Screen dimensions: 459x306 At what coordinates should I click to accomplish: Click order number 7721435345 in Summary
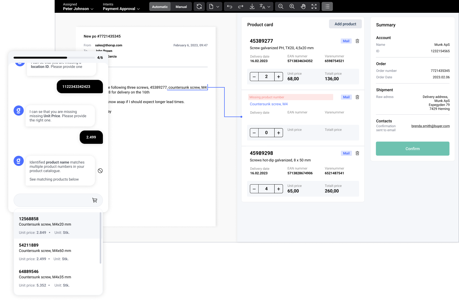(x=440, y=71)
